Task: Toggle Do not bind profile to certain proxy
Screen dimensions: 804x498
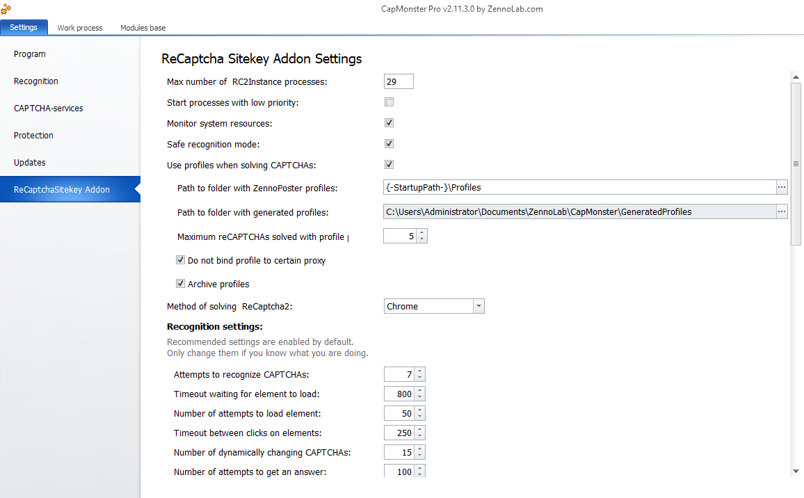Action: pyautogui.click(x=181, y=261)
